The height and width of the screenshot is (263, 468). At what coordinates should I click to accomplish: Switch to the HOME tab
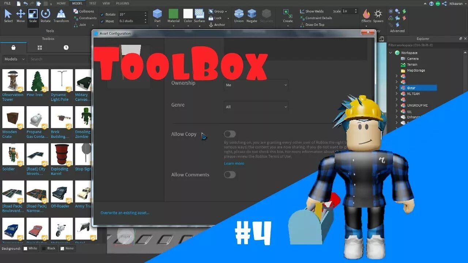point(61,3)
